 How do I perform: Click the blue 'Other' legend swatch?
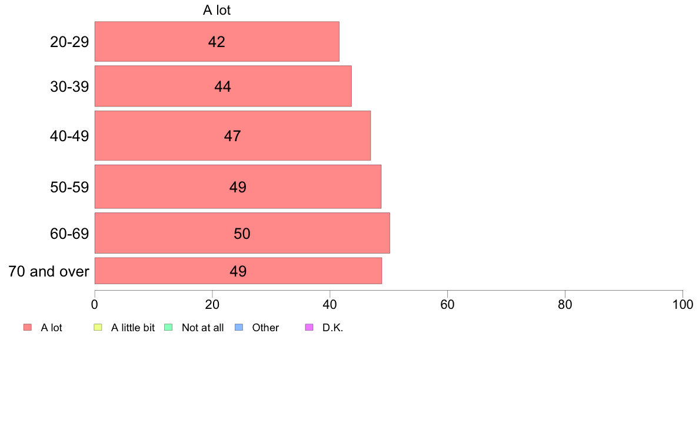pyautogui.click(x=238, y=328)
